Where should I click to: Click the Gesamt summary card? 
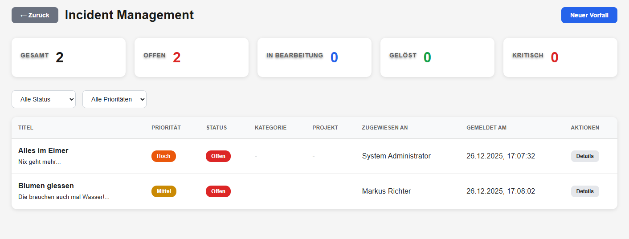click(x=69, y=57)
